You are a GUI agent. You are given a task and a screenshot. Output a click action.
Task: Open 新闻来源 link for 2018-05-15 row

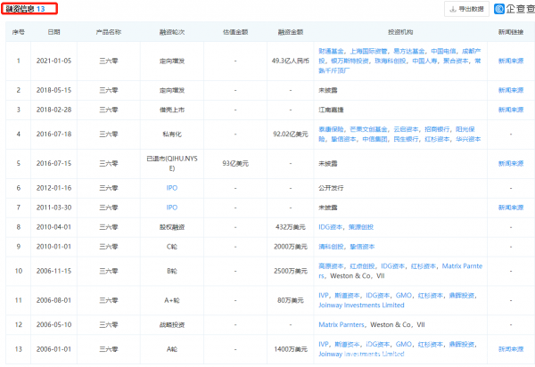click(x=511, y=90)
